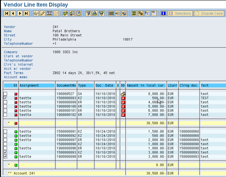Click the Set Filter funnel icon
Screen dimensions: 226x177
point(88,13)
